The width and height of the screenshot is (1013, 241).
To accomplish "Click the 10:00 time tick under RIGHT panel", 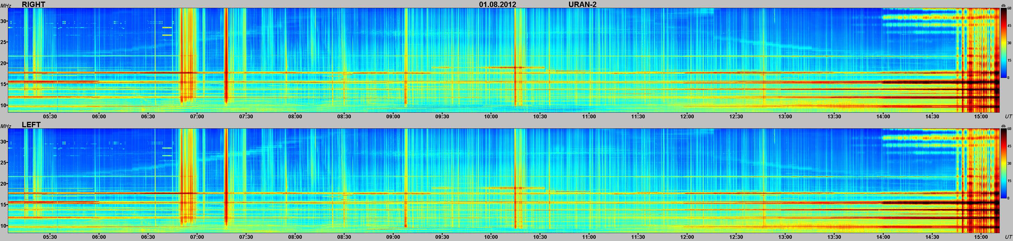I will (491, 116).
